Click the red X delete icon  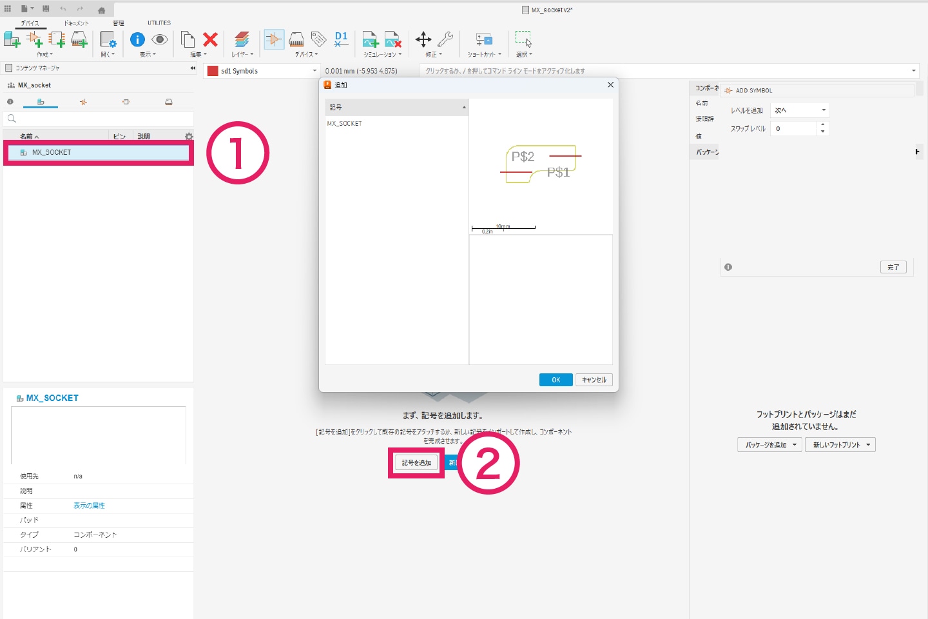point(210,39)
